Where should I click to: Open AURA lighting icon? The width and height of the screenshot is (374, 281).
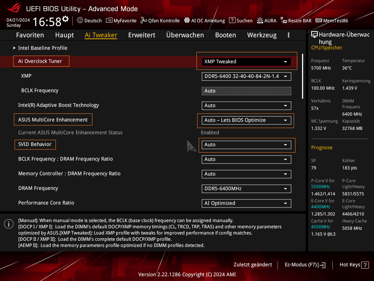260,20
